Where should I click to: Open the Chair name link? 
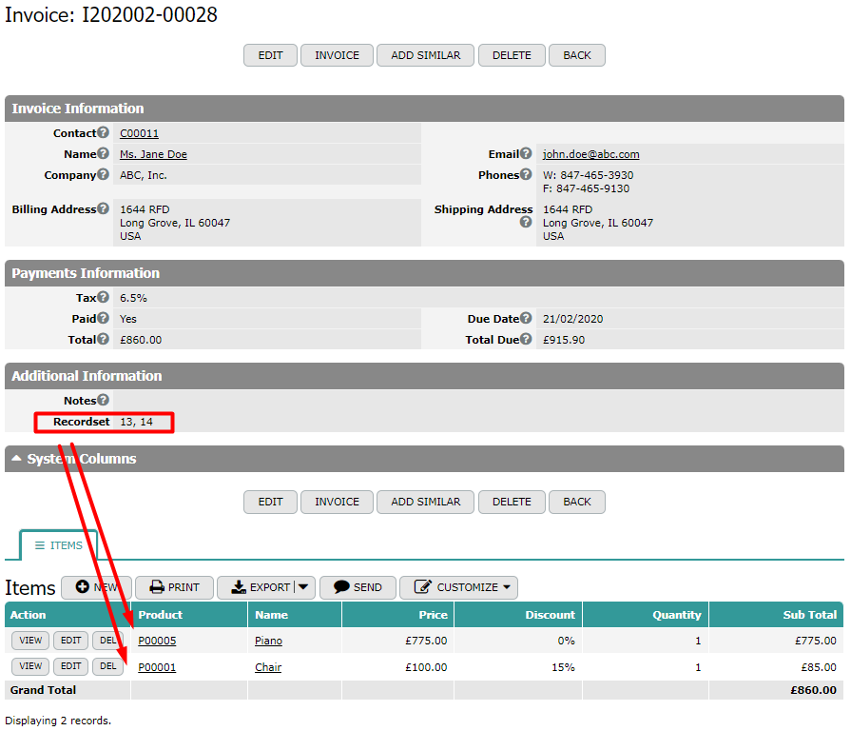268,667
